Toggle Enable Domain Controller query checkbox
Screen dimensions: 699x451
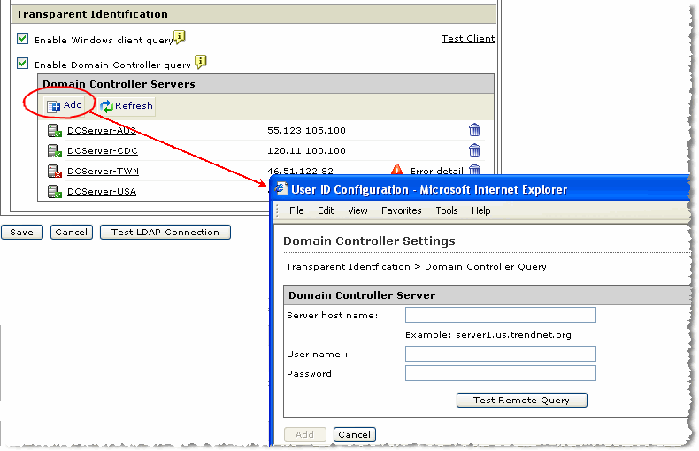[23, 64]
